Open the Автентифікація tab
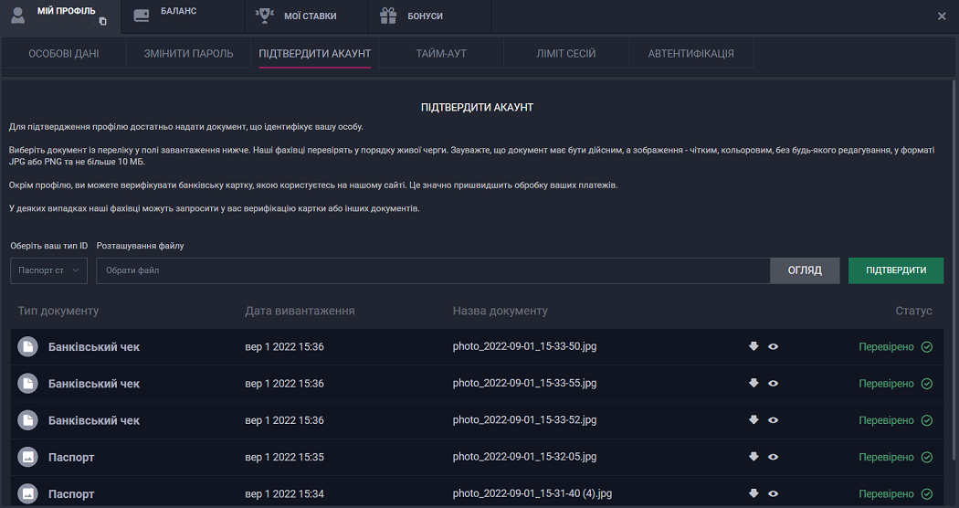959x508 pixels. pyautogui.click(x=690, y=54)
